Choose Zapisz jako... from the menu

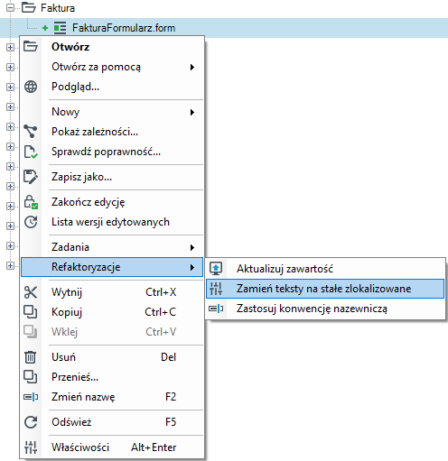(x=112, y=177)
